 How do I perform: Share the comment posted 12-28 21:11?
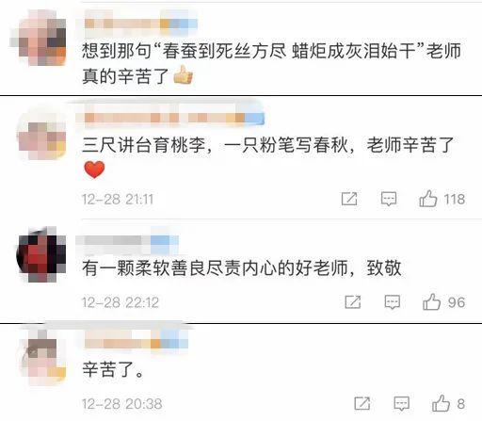point(349,199)
